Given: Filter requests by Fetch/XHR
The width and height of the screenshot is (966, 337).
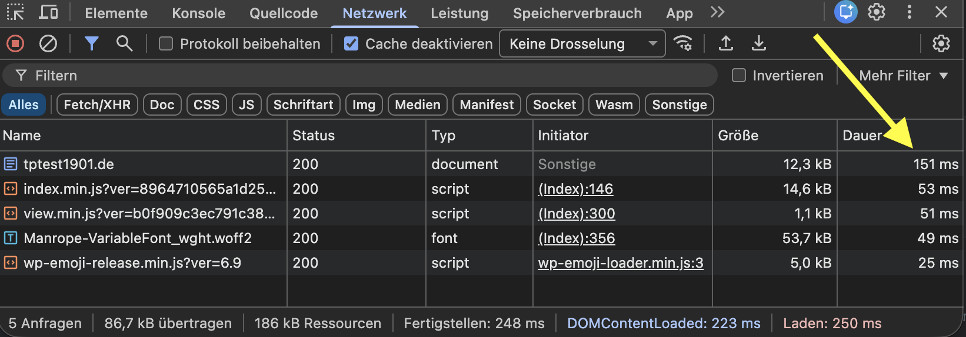Looking at the screenshot, I should pos(97,105).
